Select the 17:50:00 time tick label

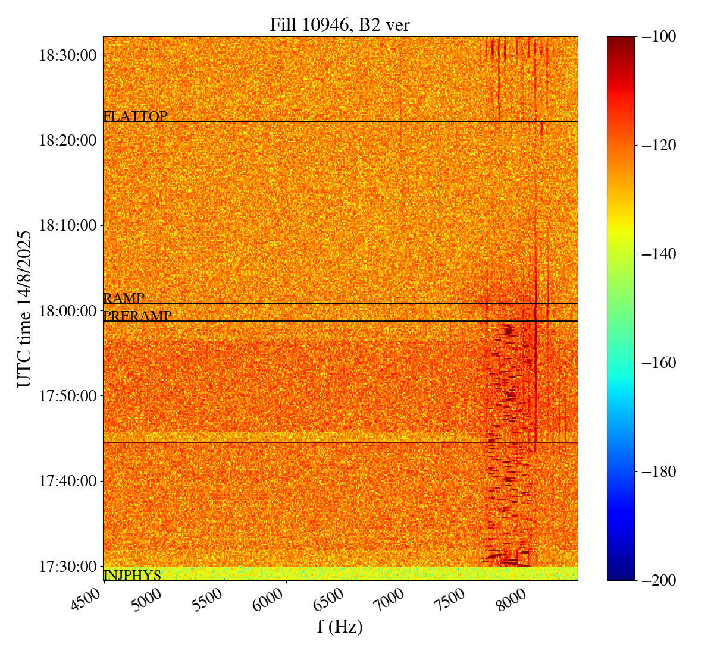(67, 395)
